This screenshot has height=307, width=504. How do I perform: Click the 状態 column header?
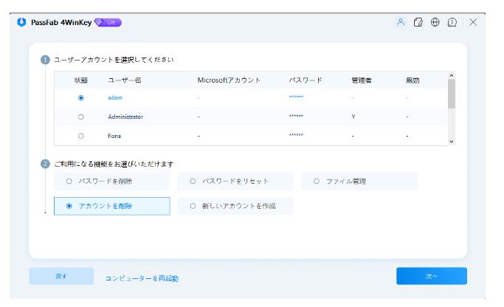[x=80, y=80]
